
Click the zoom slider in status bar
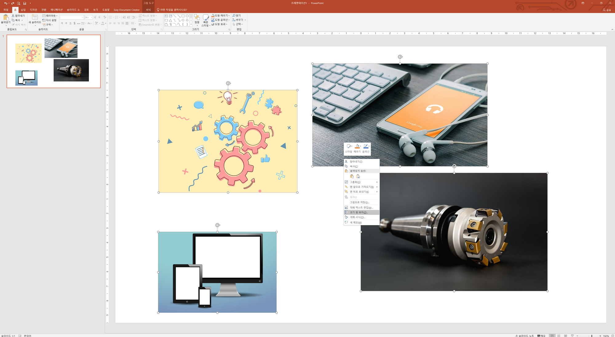pyautogui.click(x=591, y=335)
